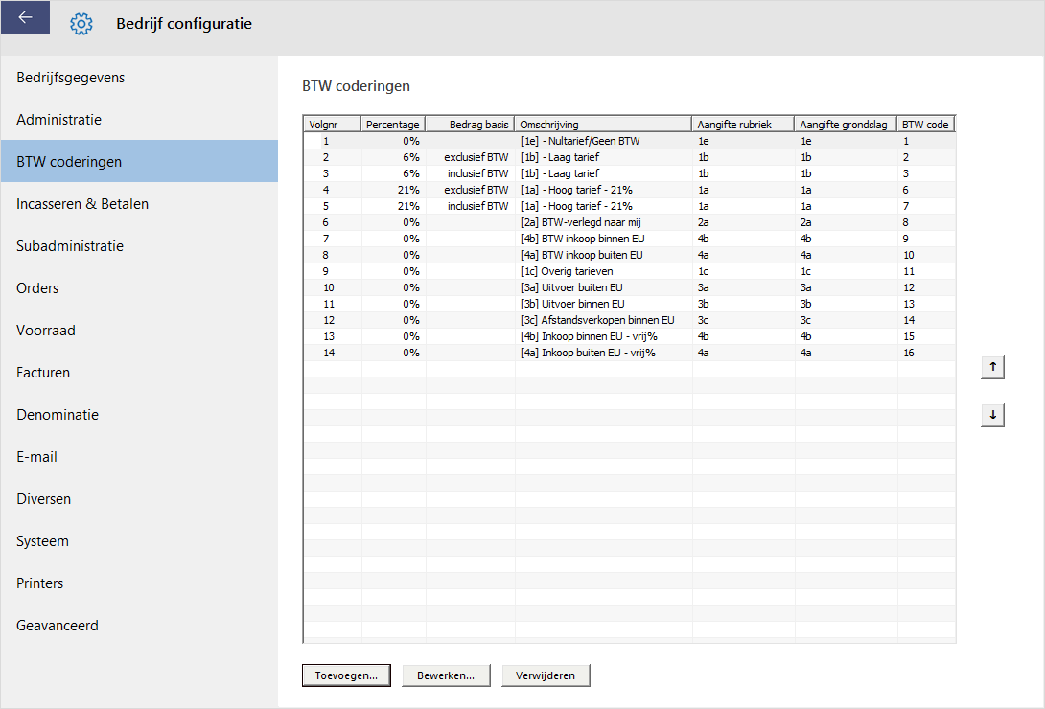
Task: Click the settings gear icon
Action: 81,24
